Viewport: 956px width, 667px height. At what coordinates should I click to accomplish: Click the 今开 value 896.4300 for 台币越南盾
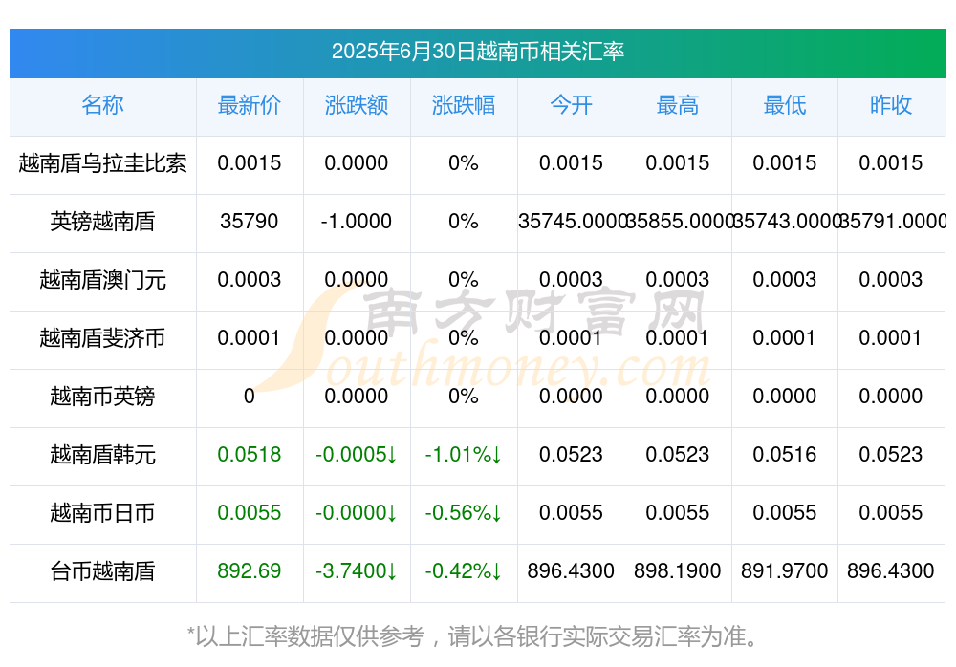571,571
